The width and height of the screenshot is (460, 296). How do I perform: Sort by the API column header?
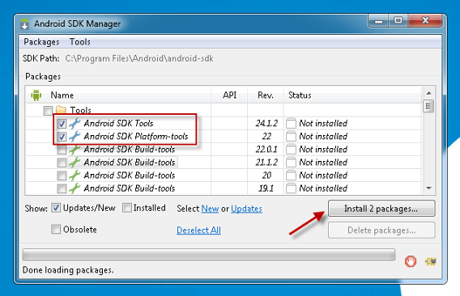click(x=229, y=95)
